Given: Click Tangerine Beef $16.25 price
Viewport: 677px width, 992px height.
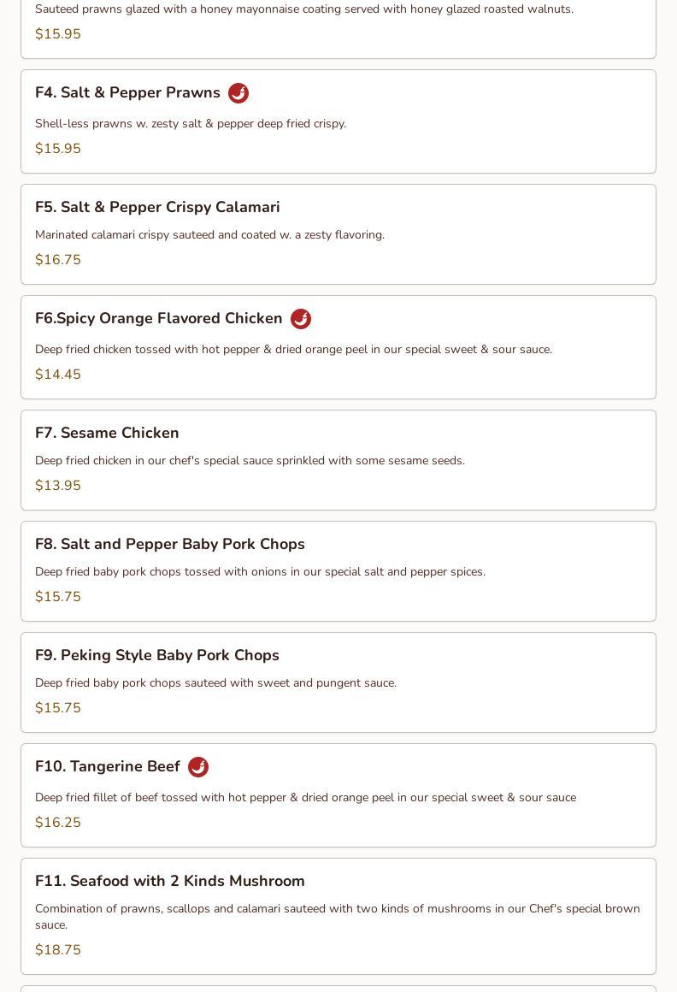Looking at the screenshot, I should click(x=58, y=823).
